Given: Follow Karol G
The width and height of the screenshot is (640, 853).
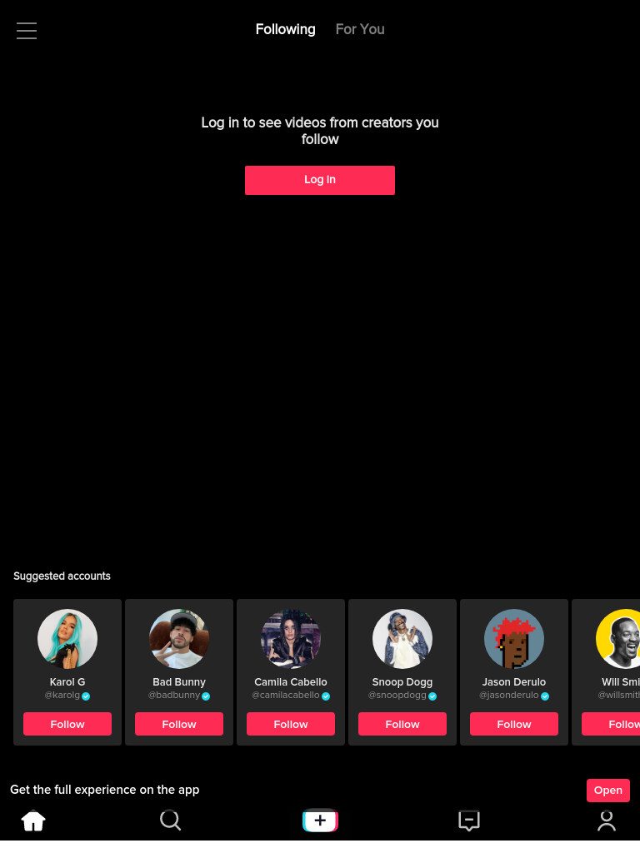Looking at the screenshot, I should pos(67,724).
